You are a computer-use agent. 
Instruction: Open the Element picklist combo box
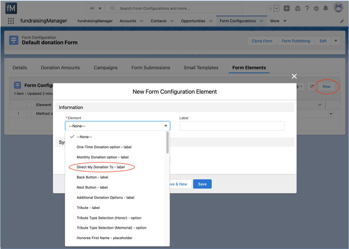tap(117, 126)
